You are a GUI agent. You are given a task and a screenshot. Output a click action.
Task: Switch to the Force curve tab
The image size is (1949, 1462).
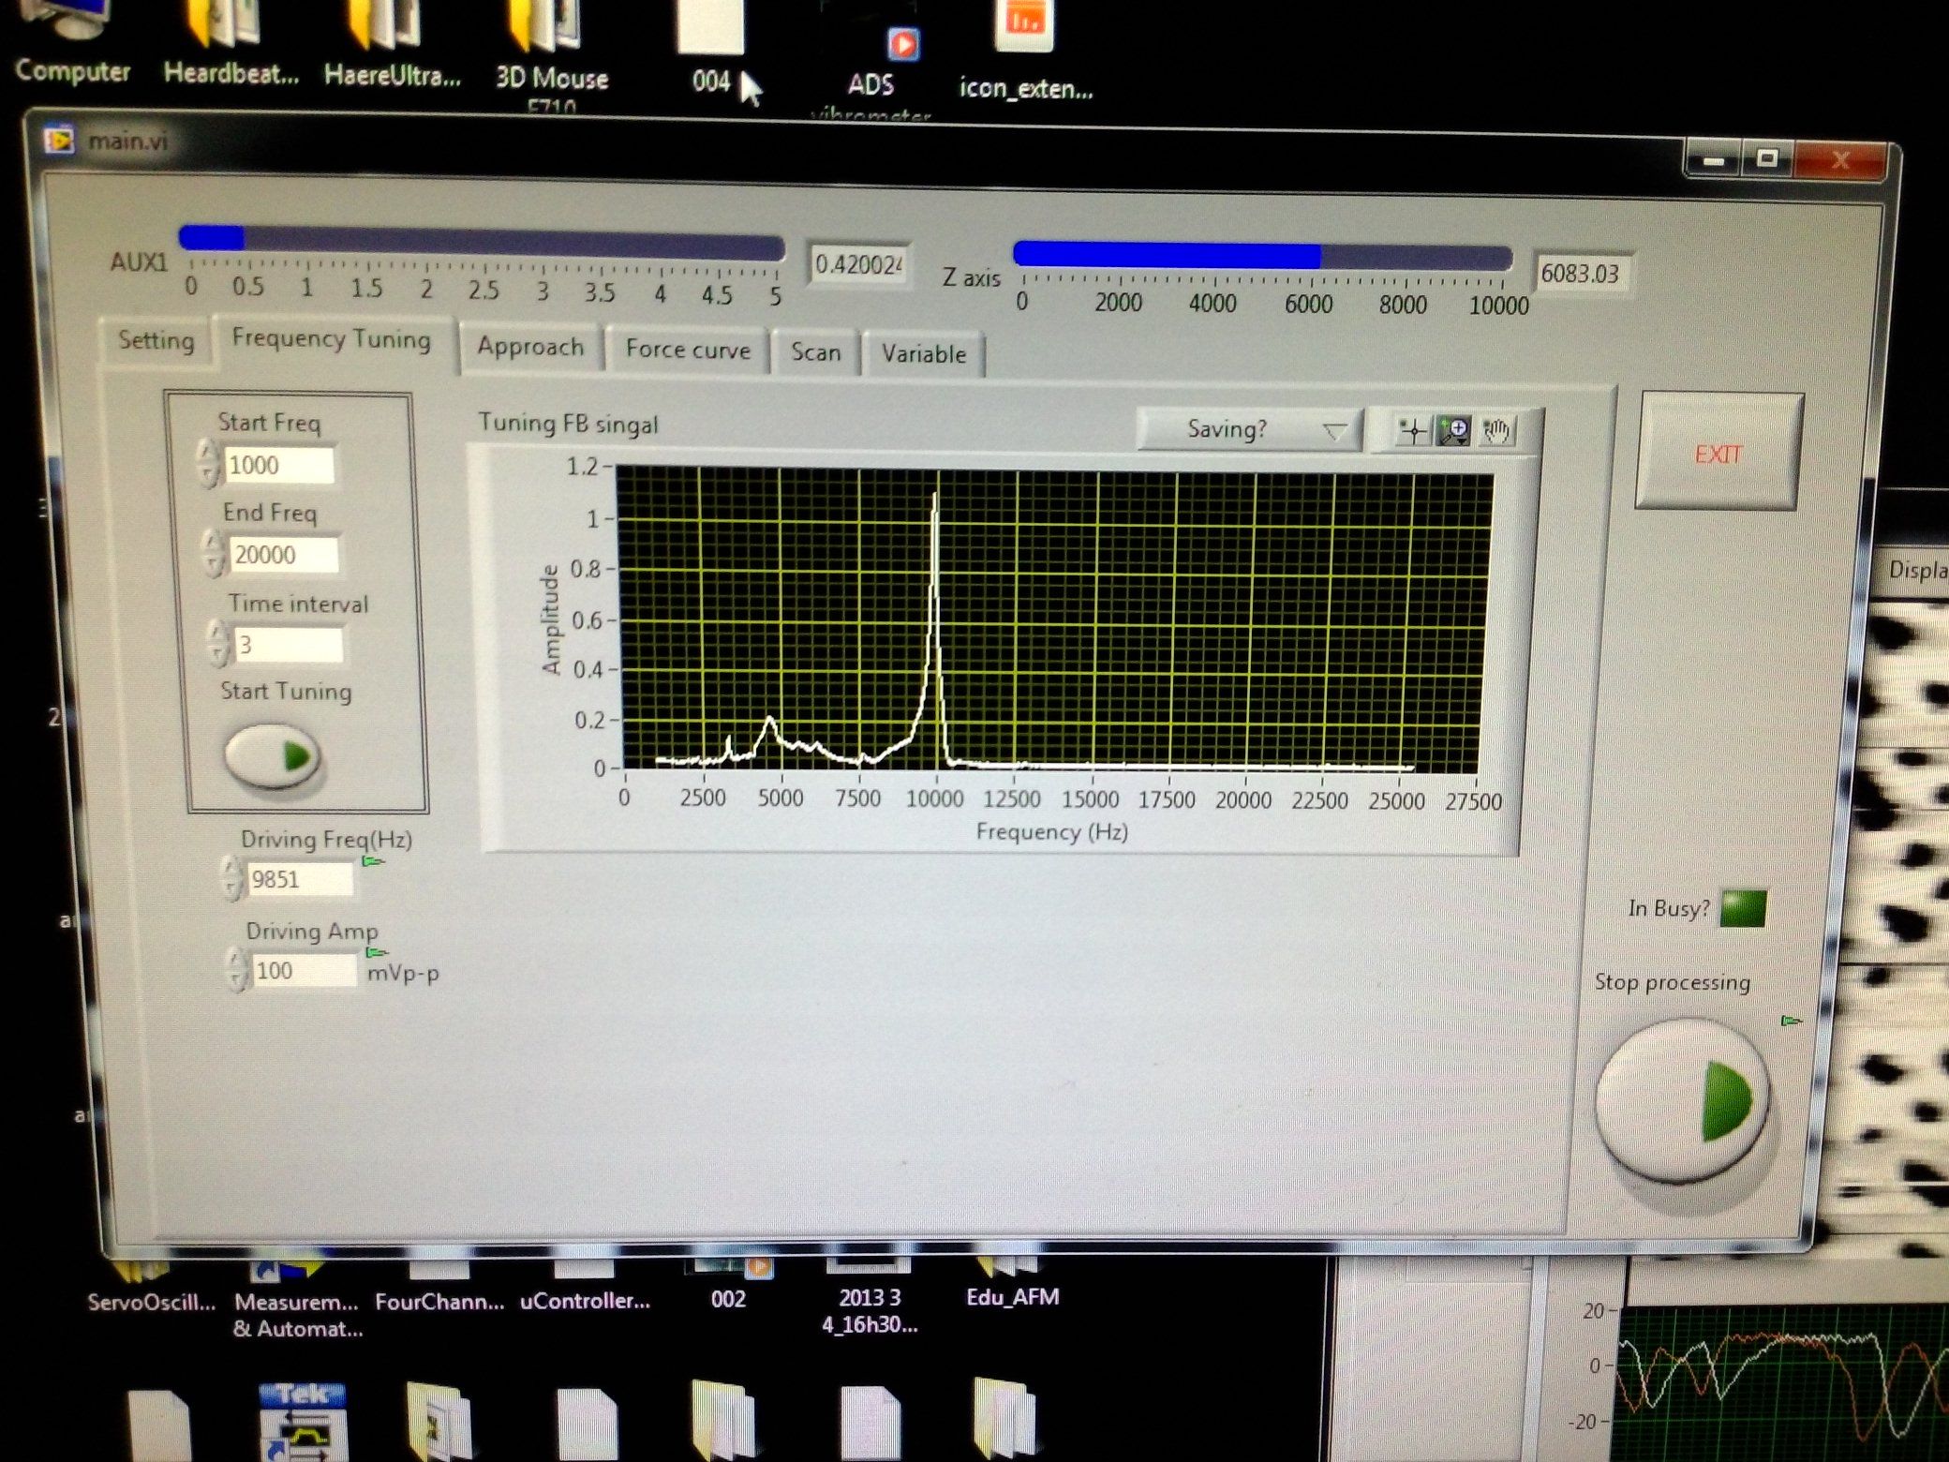pos(689,351)
